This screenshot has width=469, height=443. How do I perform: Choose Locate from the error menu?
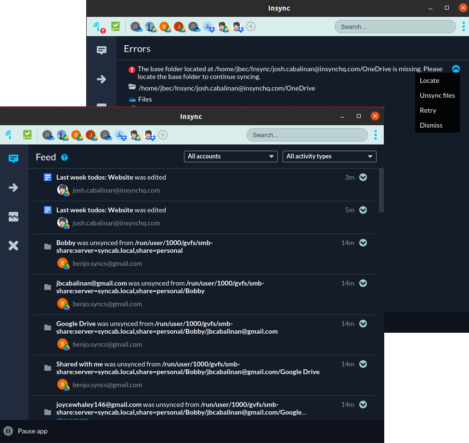[430, 80]
